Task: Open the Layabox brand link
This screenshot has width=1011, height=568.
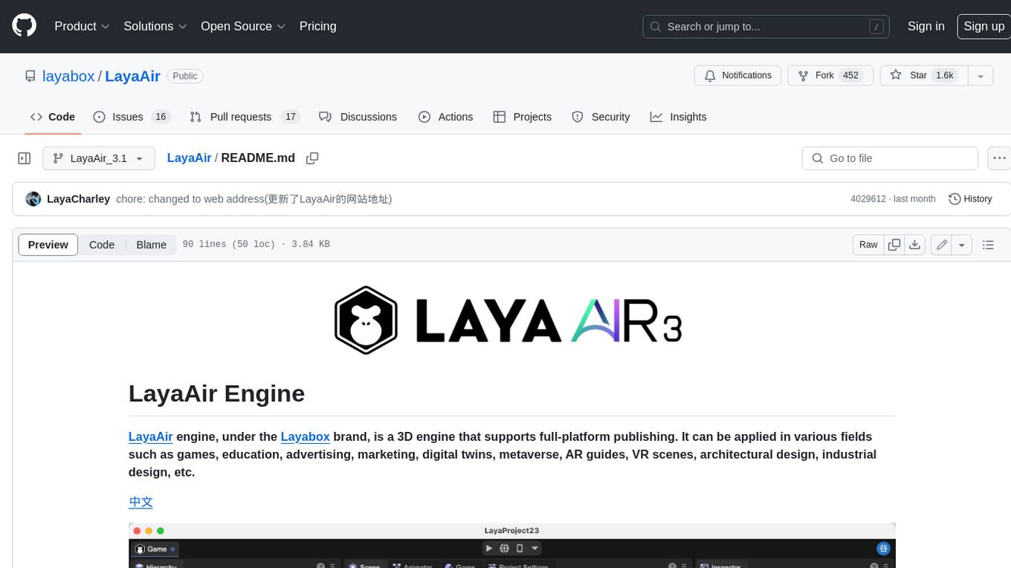Action: pos(305,436)
